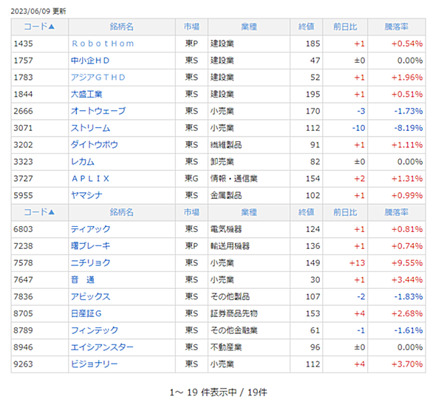This screenshot has width=433, height=402.
Task: Open アジアGTHD stock link
Action: [x=98, y=78]
